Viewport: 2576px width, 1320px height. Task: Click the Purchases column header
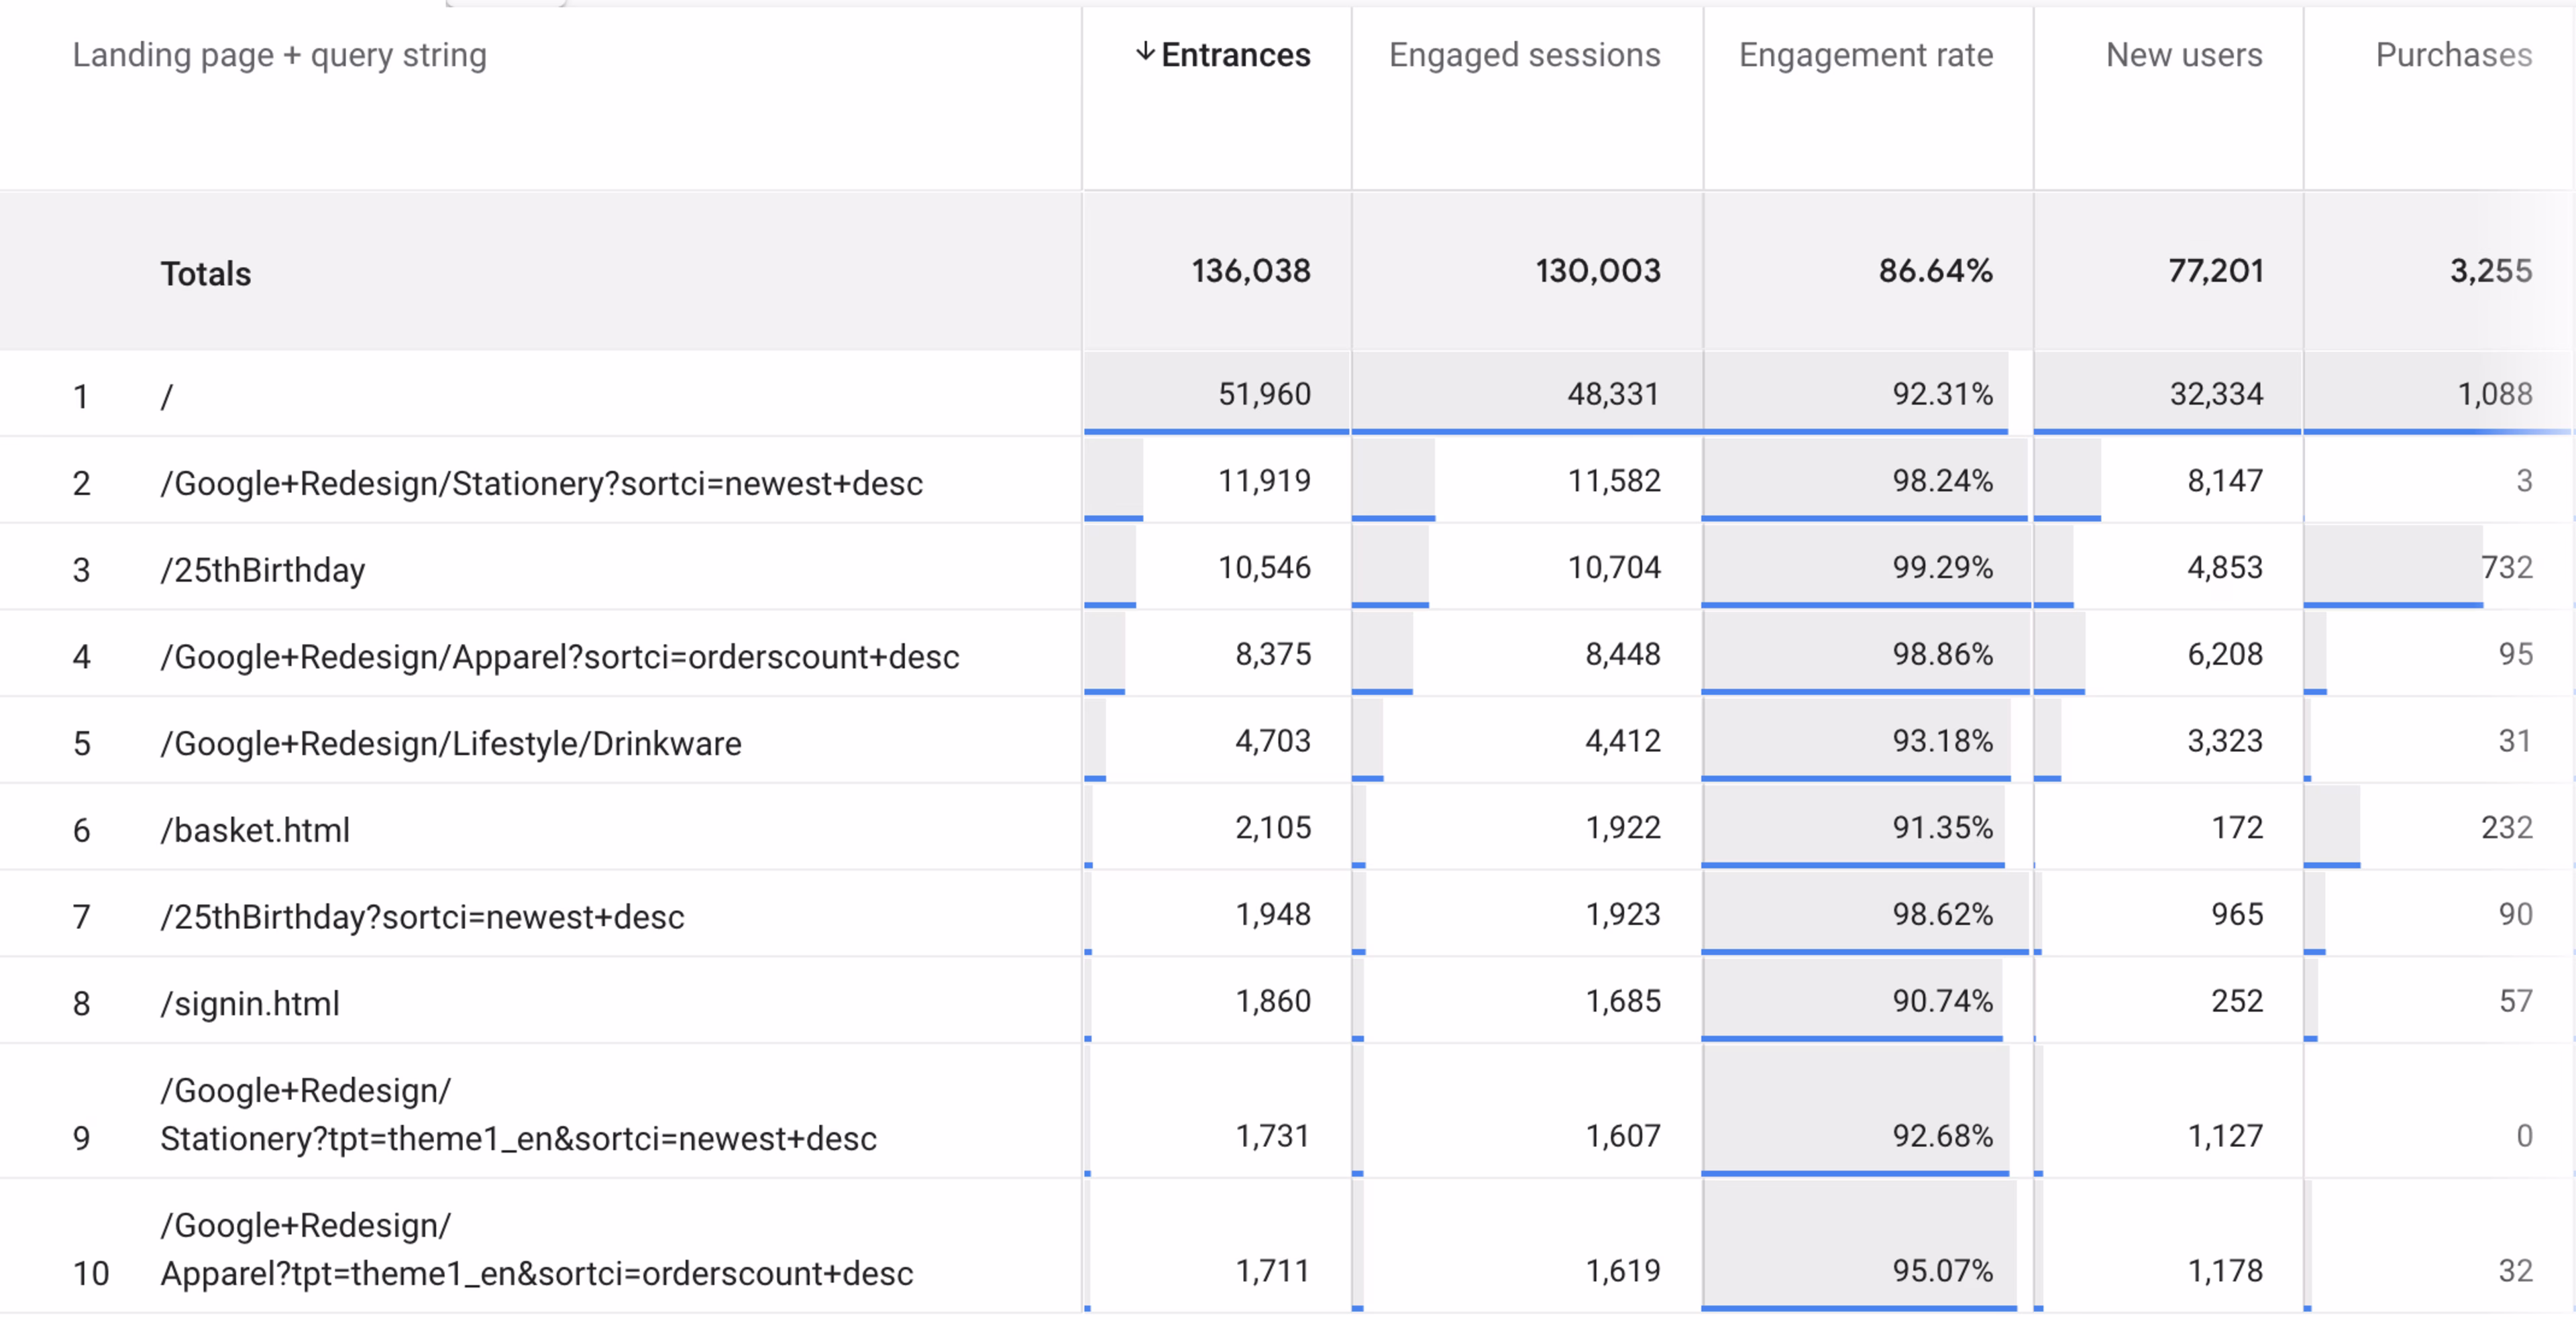point(2453,55)
